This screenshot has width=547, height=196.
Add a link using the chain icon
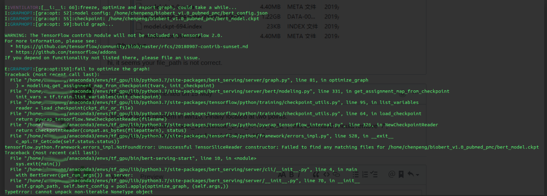(x=336, y=175)
